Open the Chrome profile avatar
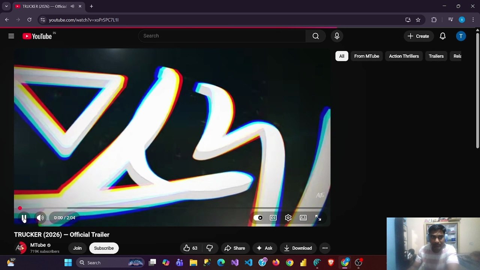Image resolution: width=480 pixels, height=270 pixels. tap(462, 20)
